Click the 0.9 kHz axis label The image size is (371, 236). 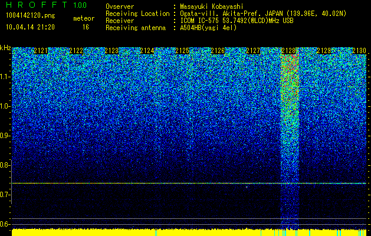coord(5,136)
